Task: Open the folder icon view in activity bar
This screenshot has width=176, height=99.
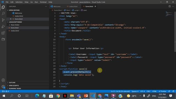Action: click(x=3, y=39)
